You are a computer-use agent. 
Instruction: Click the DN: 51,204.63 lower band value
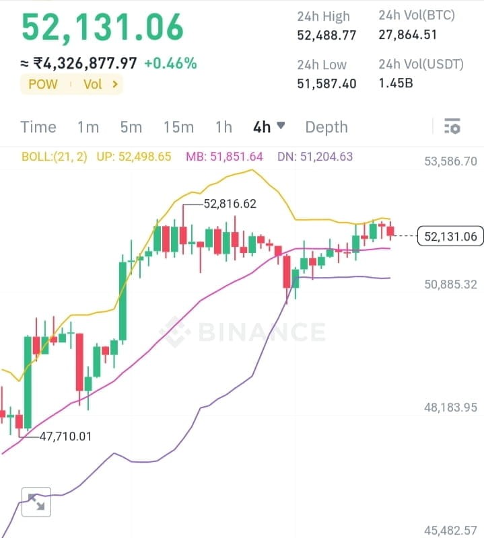click(x=315, y=157)
